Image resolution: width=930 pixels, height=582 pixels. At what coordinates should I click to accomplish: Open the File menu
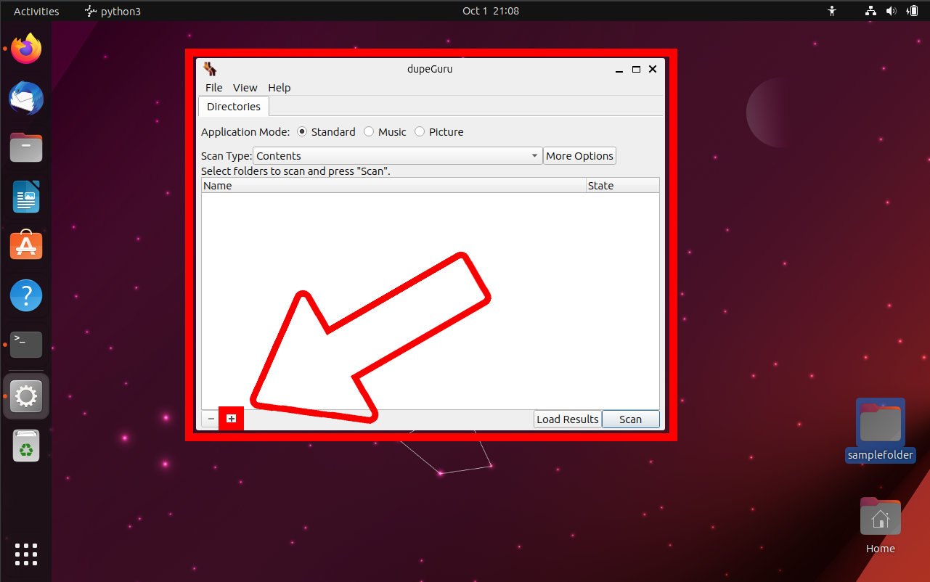(213, 87)
